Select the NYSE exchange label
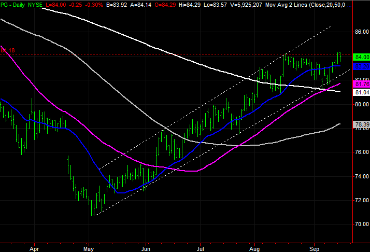 click(35, 5)
